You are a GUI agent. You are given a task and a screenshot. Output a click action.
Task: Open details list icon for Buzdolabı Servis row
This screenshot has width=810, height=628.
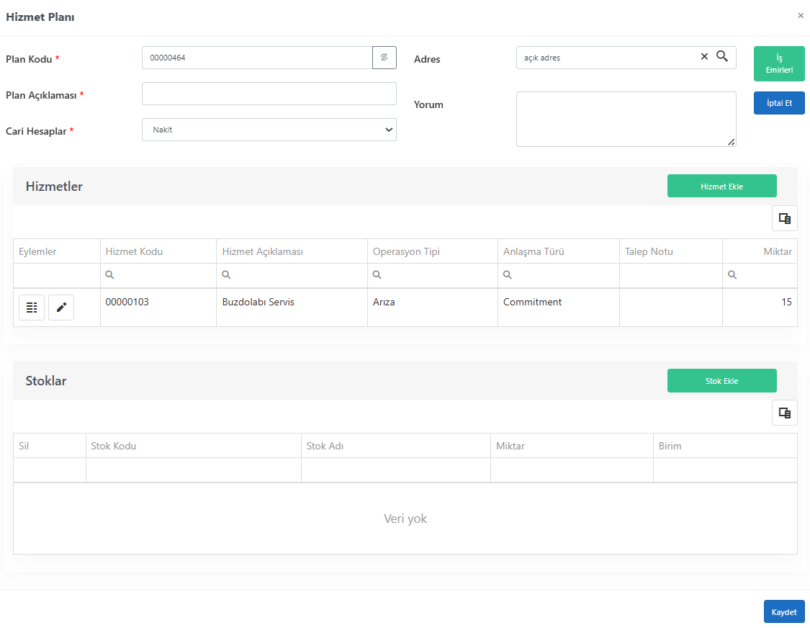(32, 308)
